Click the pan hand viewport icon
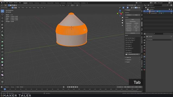173x97 pixels. (x=122, y=20)
